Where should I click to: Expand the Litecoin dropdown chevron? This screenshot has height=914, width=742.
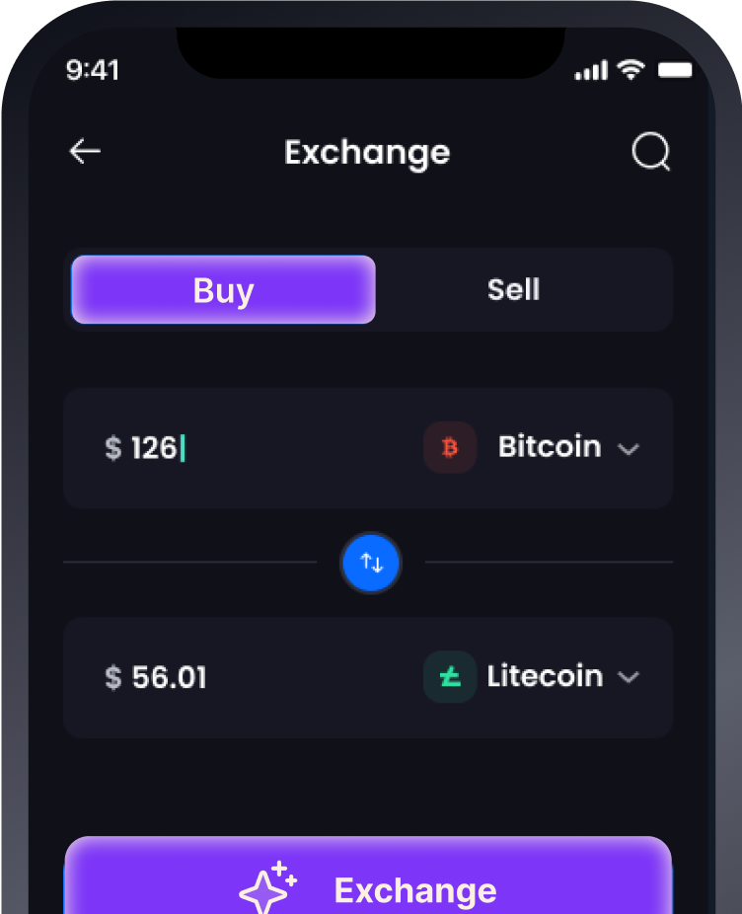click(x=629, y=677)
